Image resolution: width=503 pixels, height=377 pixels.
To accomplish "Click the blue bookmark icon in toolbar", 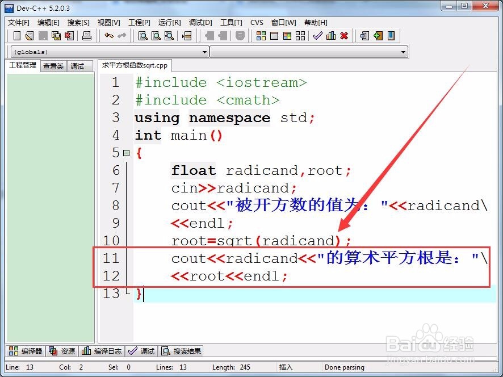I will coord(391,36).
